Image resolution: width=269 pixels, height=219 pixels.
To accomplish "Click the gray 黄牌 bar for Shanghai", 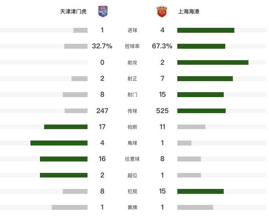I will 195,207.
